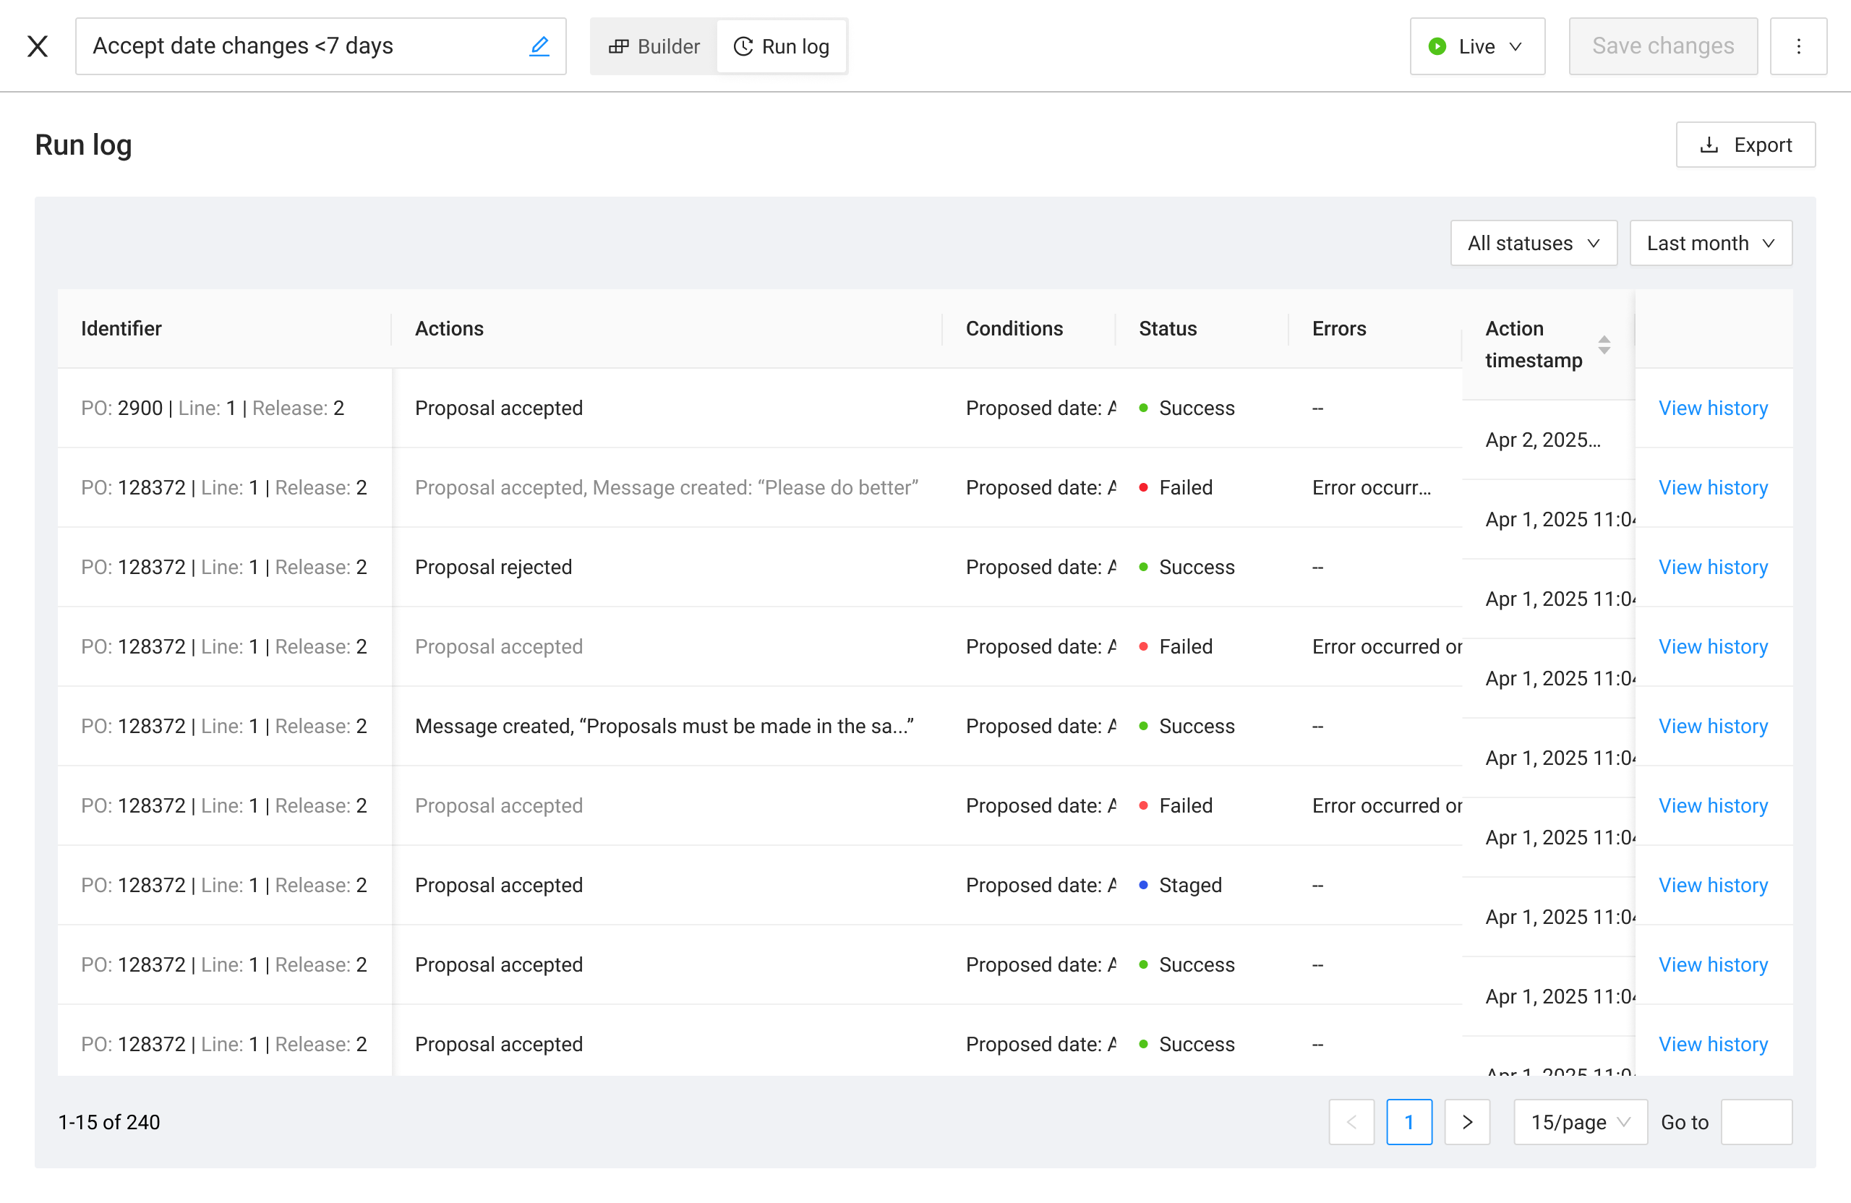The width and height of the screenshot is (1851, 1203).
Task: View history of the Staged row
Action: 1713,885
